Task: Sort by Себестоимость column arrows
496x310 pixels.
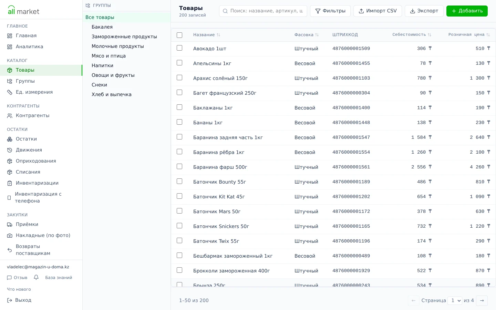Action: (430, 35)
